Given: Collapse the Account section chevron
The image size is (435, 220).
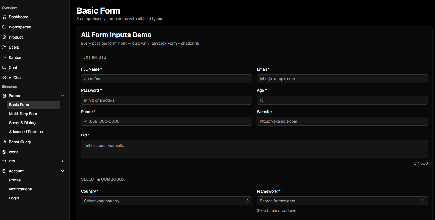Looking at the screenshot, I should tap(63, 171).
